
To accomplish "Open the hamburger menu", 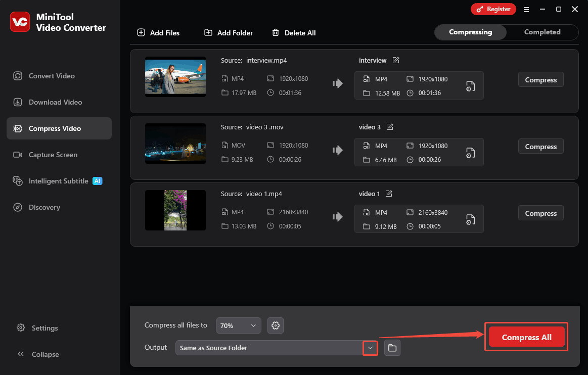I will 526,9.
